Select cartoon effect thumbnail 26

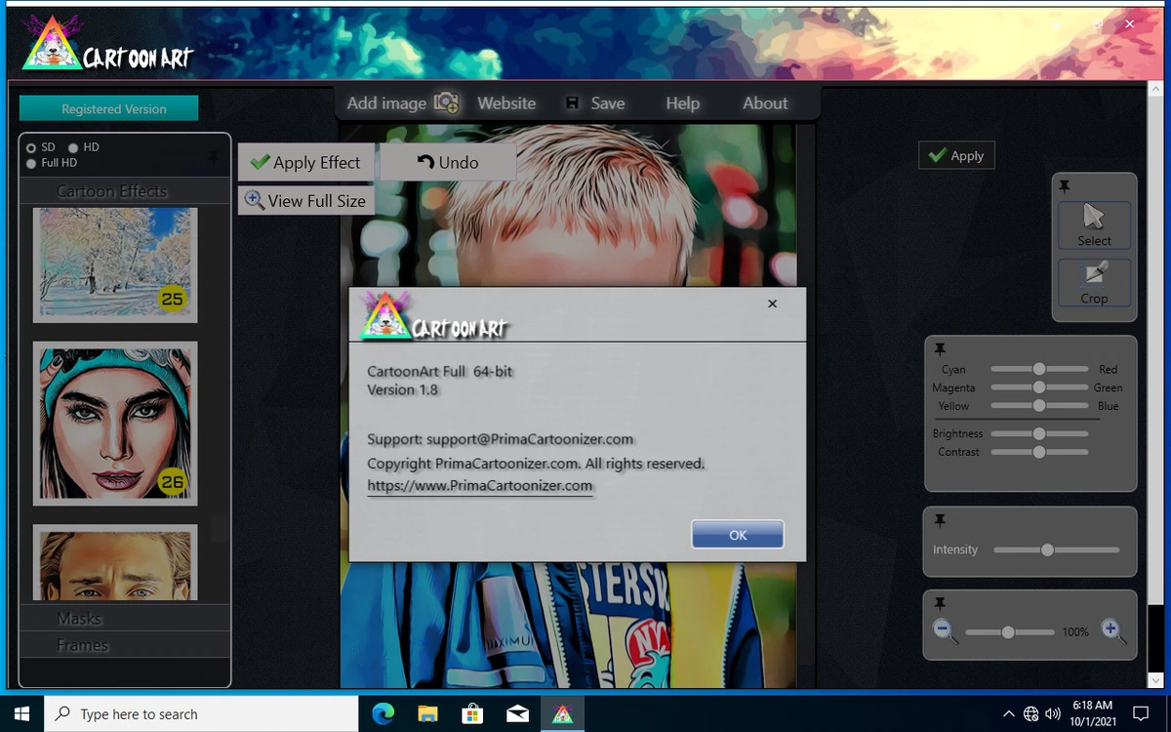point(115,424)
